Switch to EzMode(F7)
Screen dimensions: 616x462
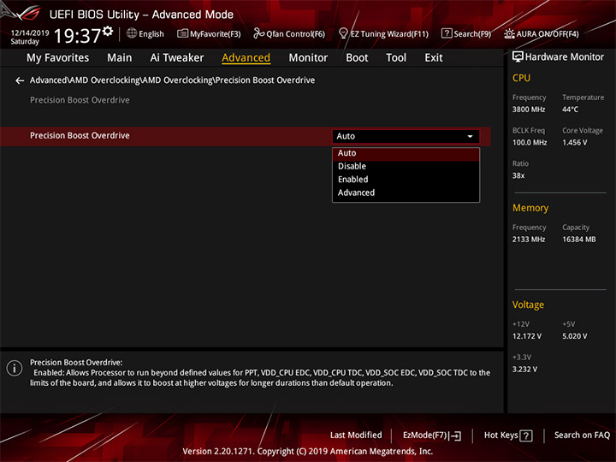(x=432, y=435)
